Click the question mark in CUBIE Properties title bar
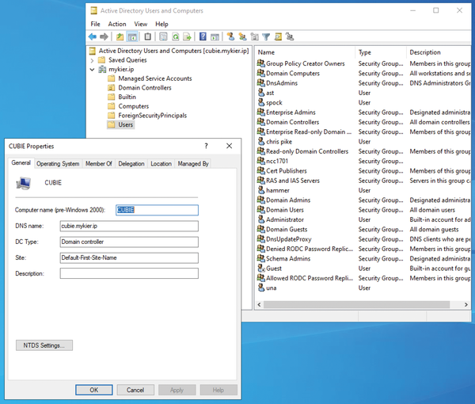The height and width of the screenshot is (404, 475). point(207,146)
